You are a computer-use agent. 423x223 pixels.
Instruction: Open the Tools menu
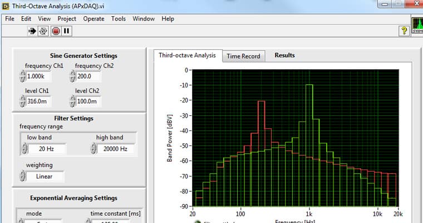click(x=118, y=18)
